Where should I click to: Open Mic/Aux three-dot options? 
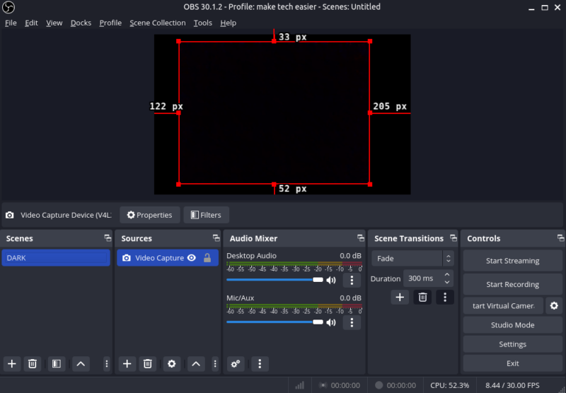point(352,322)
